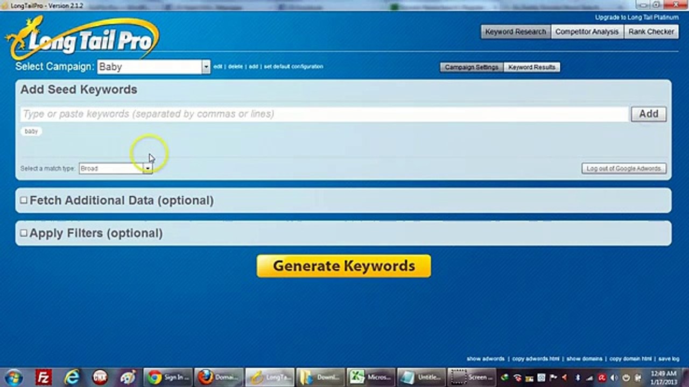Screen dimensions: 689x387
Task: Switch to the Untitle... taskbar window
Action: pyautogui.click(x=421, y=377)
